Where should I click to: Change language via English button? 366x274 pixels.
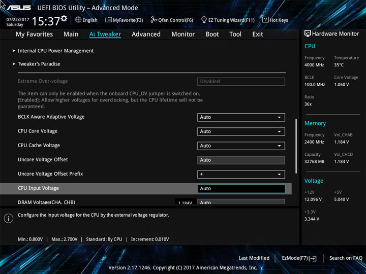(86, 20)
